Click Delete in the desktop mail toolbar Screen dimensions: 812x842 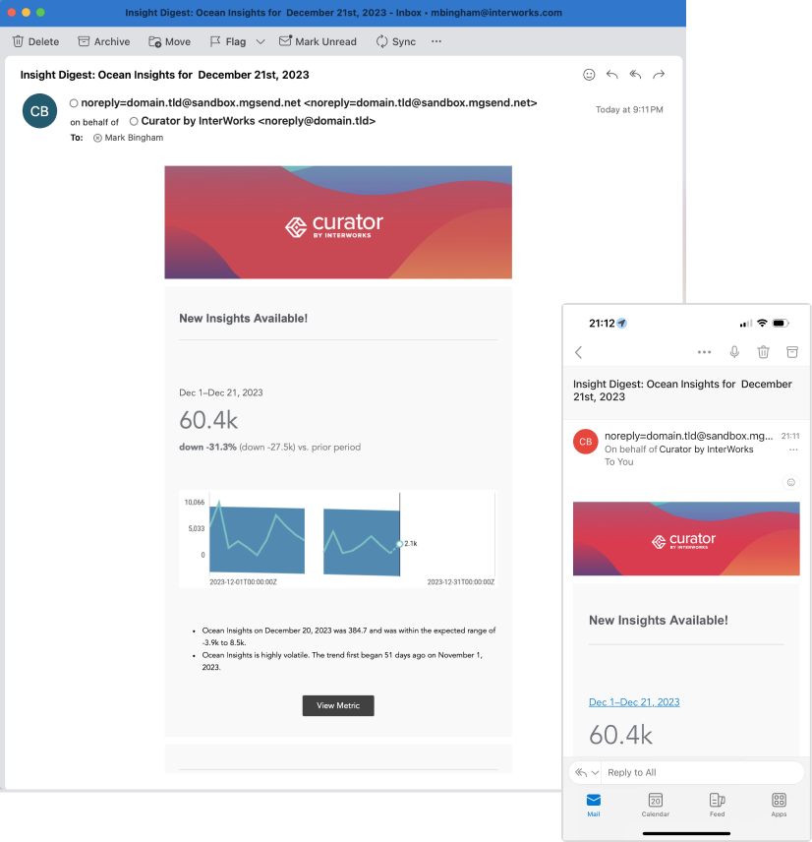35,41
